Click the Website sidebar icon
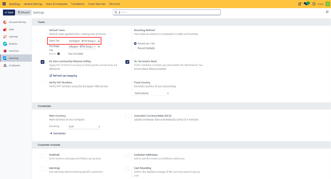Viewport: 331px width, 179px height. coord(5,44)
